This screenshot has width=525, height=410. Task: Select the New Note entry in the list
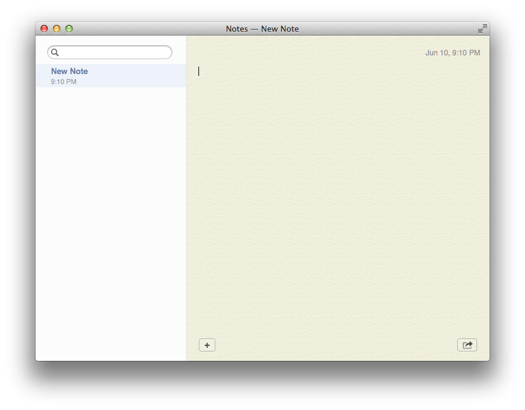click(x=111, y=76)
